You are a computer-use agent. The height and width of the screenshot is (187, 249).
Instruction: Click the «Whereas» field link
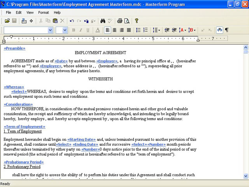[x=14, y=87]
